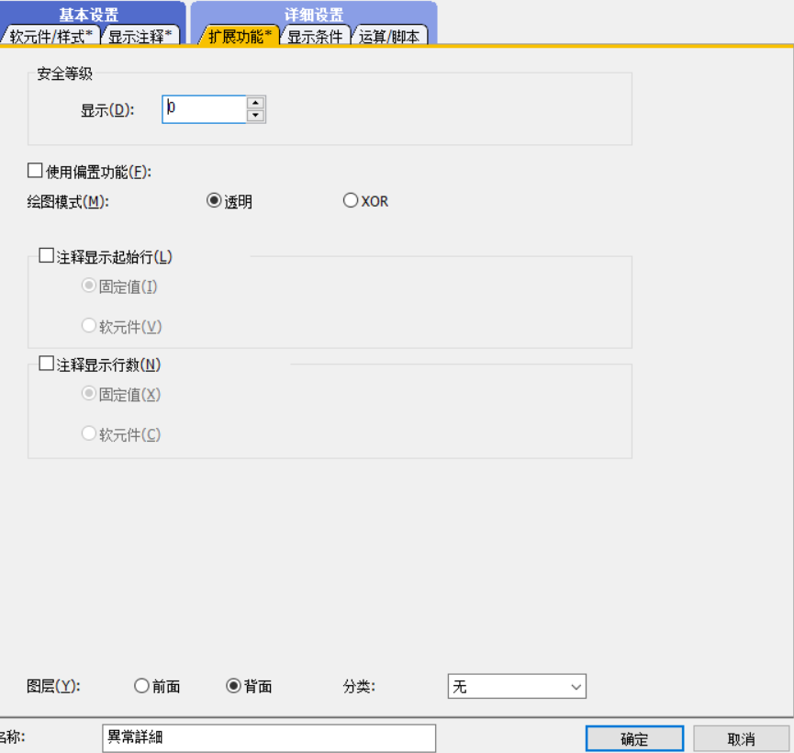
Task: Choose 前面 layer option
Action: 141,686
